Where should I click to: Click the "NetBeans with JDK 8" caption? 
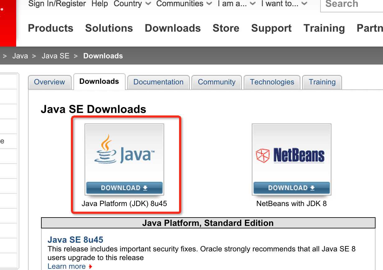292,204
